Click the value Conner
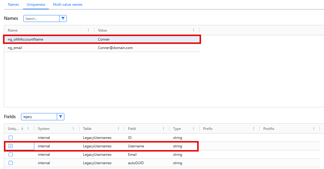 coord(104,39)
